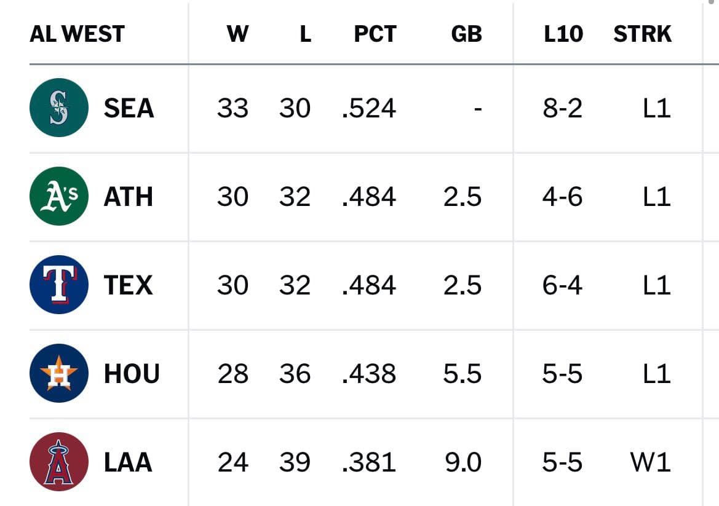719x506 pixels.
Task: Open the Houston Astros team logo
Action: pyautogui.click(x=58, y=373)
